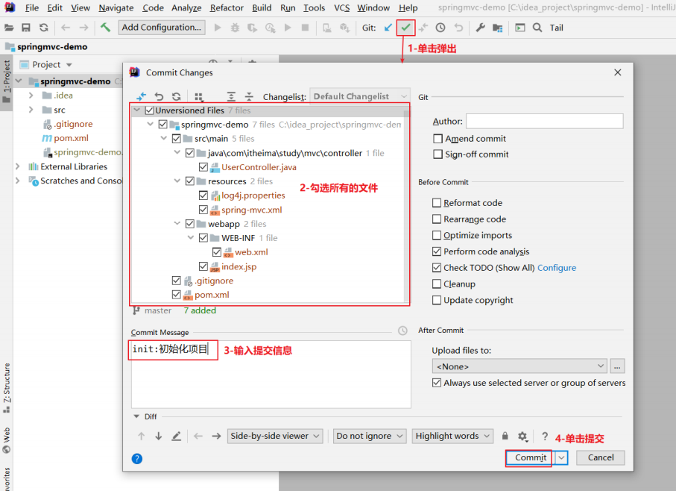676x491 pixels.
Task: Click the Synchronize icon in main toolbar
Action: tap(43, 28)
